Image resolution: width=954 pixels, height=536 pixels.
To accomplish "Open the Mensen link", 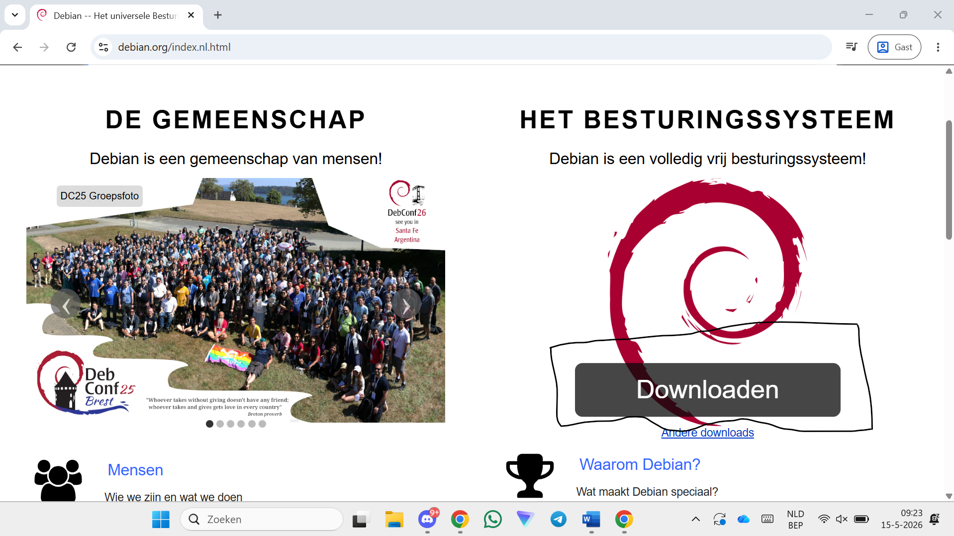I will point(135,470).
